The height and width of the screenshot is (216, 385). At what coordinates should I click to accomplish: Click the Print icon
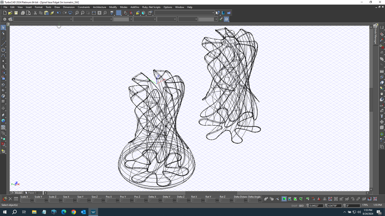click(23, 13)
